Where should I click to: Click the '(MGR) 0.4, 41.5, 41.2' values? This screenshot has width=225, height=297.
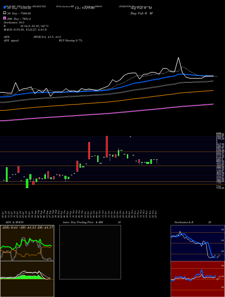click(47, 37)
